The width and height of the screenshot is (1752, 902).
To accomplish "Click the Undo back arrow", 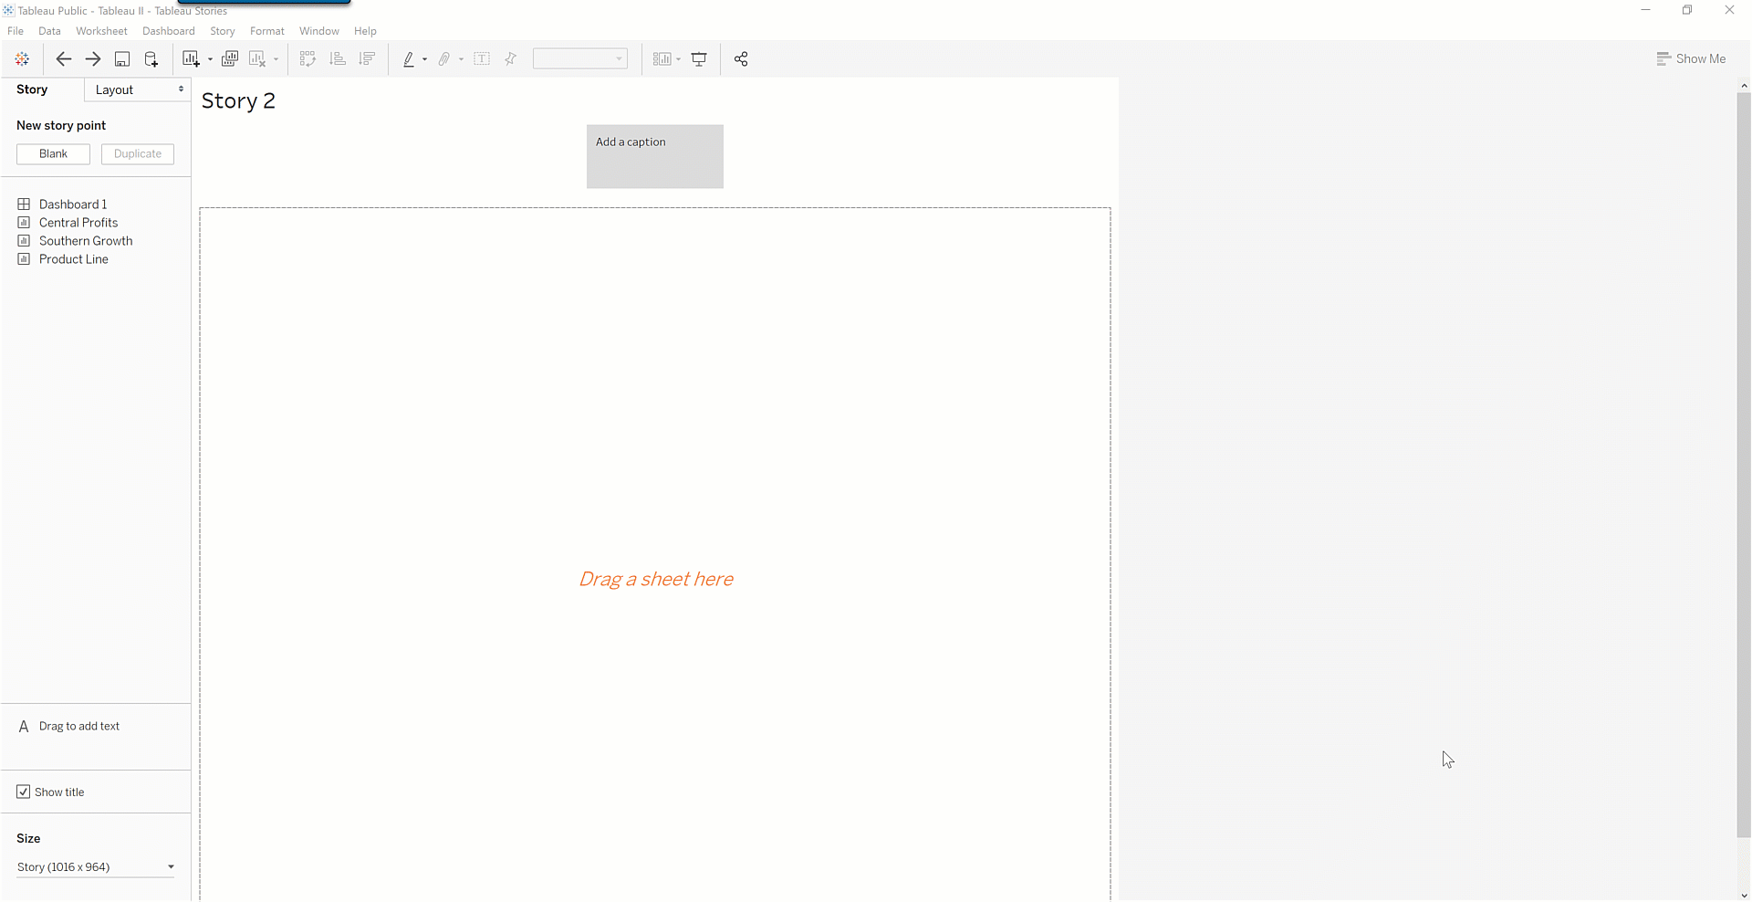I will point(63,59).
